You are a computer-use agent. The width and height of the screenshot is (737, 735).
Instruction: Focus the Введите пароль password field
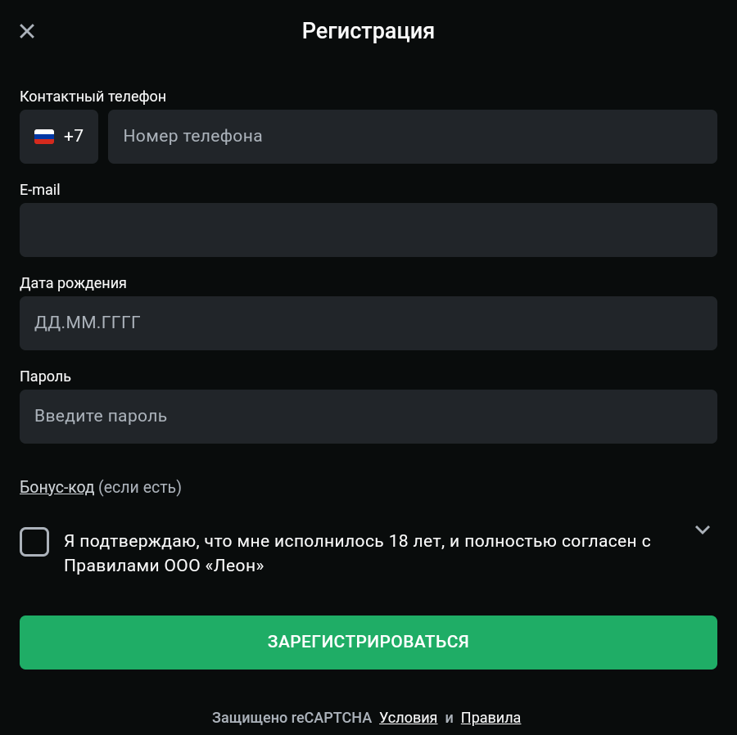click(x=368, y=417)
